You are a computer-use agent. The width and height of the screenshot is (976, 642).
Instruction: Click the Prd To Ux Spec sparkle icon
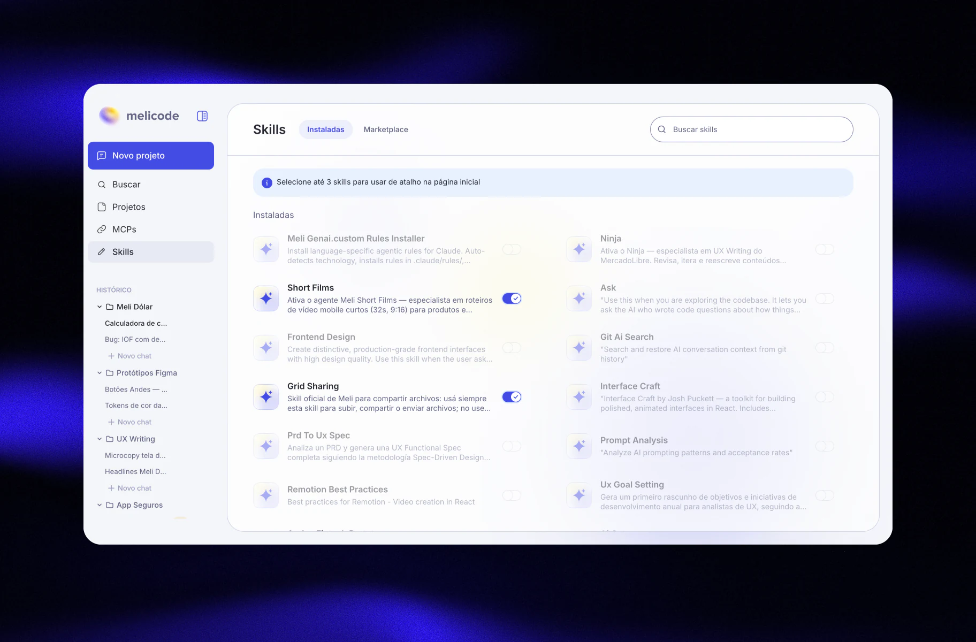(266, 446)
